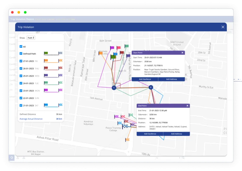Viewport: 242px width, 171px height.
Task: Hide the 25-01-2023 WED trip path
Action: click(21, 76)
